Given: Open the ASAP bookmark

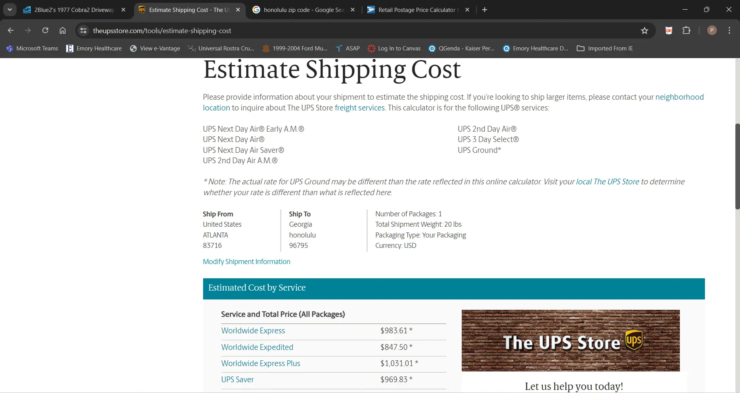Looking at the screenshot, I should coord(348,48).
